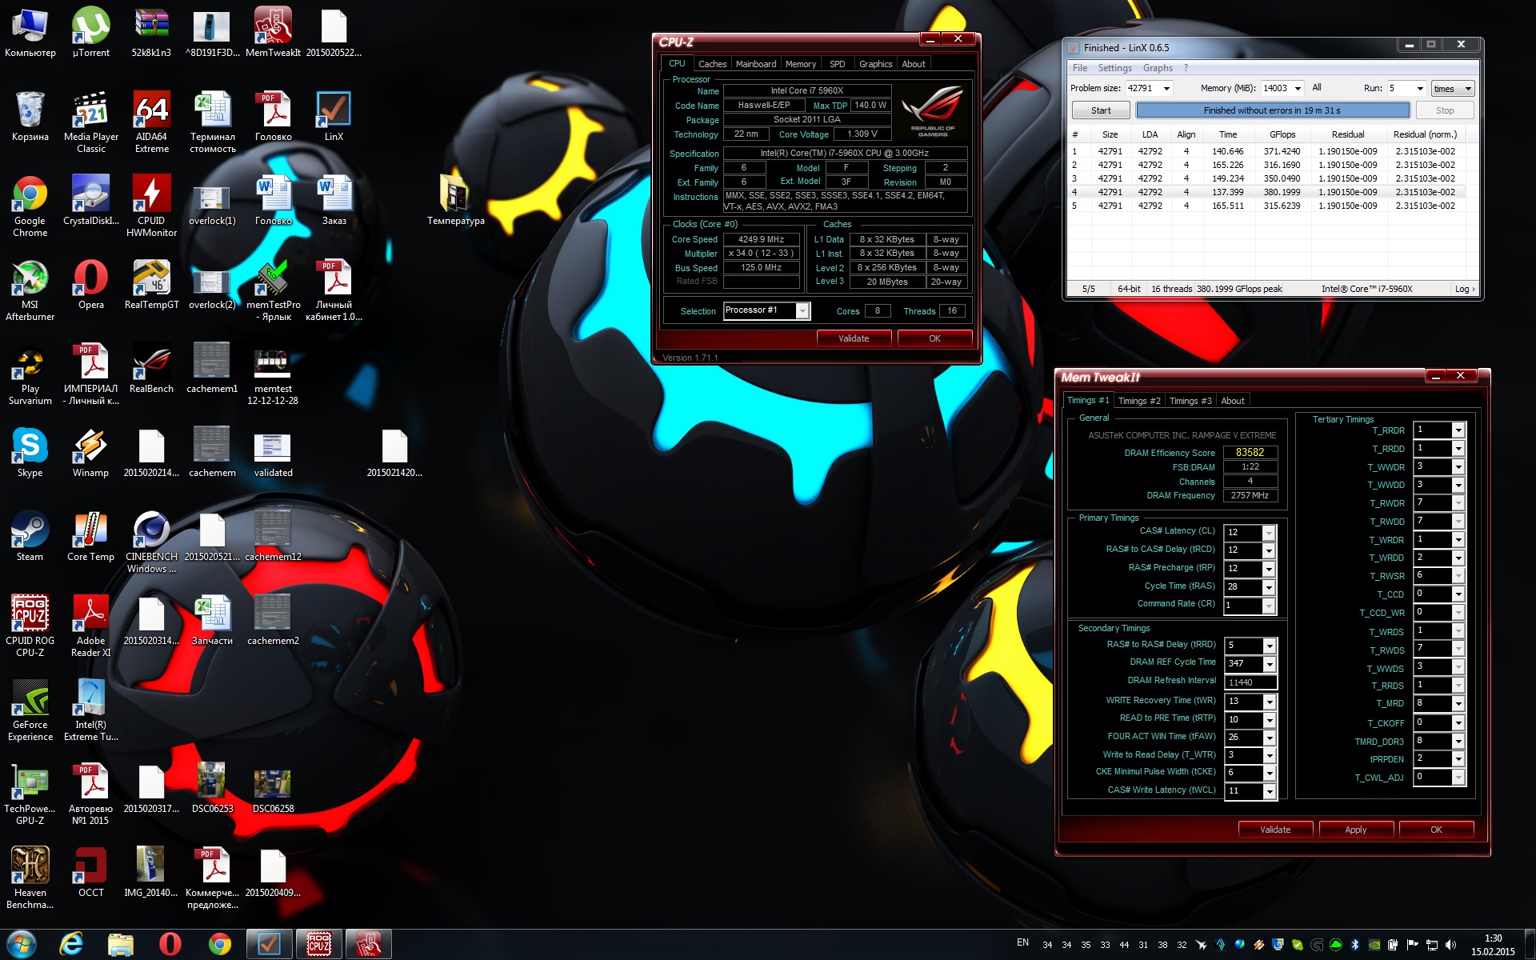Launch the MSI Afterburner desktop icon
The width and height of the screenshot is (1536, 960).
click(x=30, y=279)
